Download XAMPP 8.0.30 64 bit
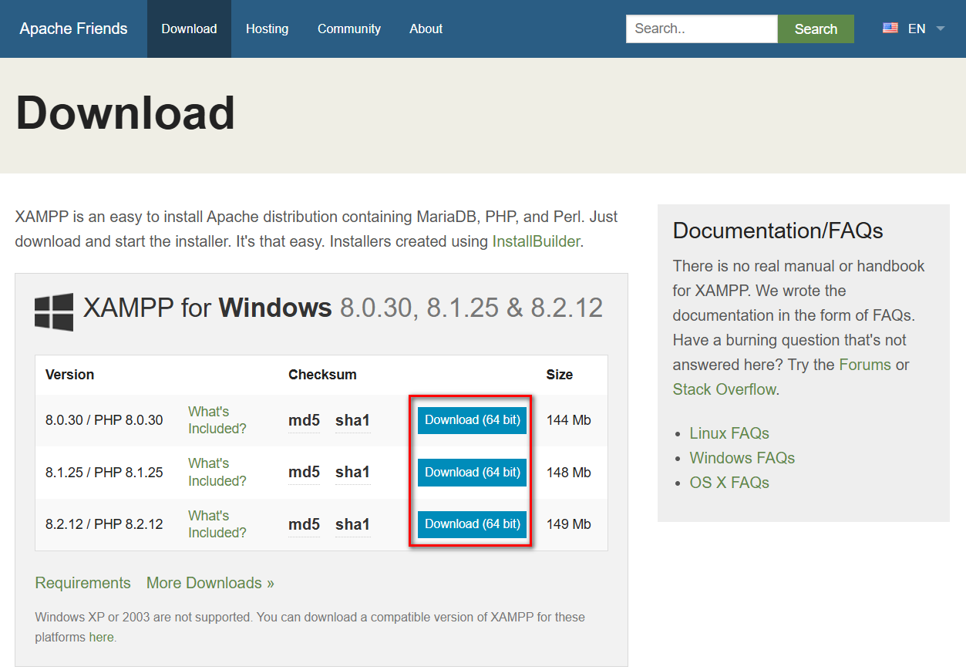This screenshot has height=670, width=966. point(472,420)
